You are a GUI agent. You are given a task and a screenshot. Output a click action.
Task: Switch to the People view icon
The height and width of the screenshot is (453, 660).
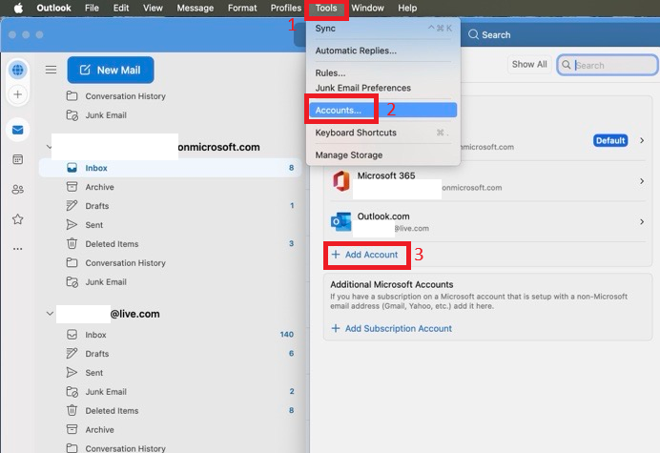[18, 190]
